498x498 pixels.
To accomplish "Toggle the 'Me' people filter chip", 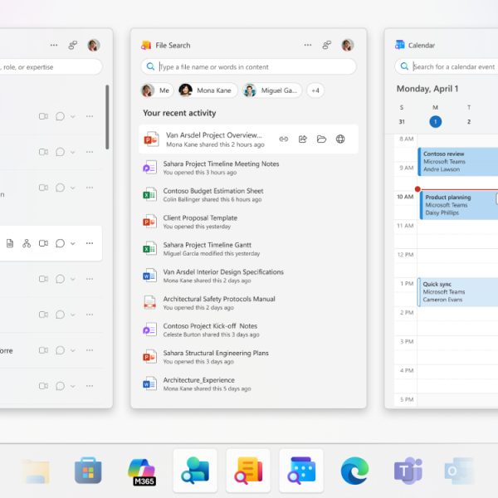I will [x=157, y=90].
